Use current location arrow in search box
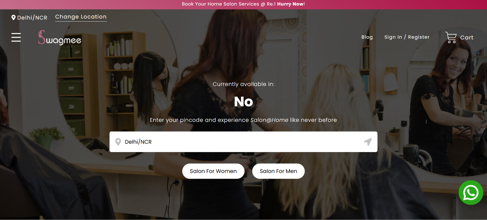487x220 pixels. coord(368,142)
